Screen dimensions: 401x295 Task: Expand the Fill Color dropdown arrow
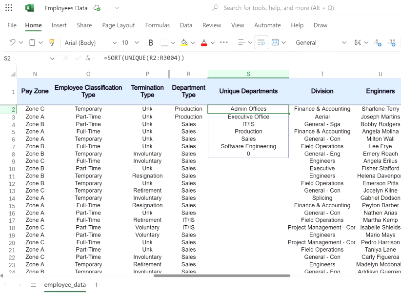click(x=193, y=43)
